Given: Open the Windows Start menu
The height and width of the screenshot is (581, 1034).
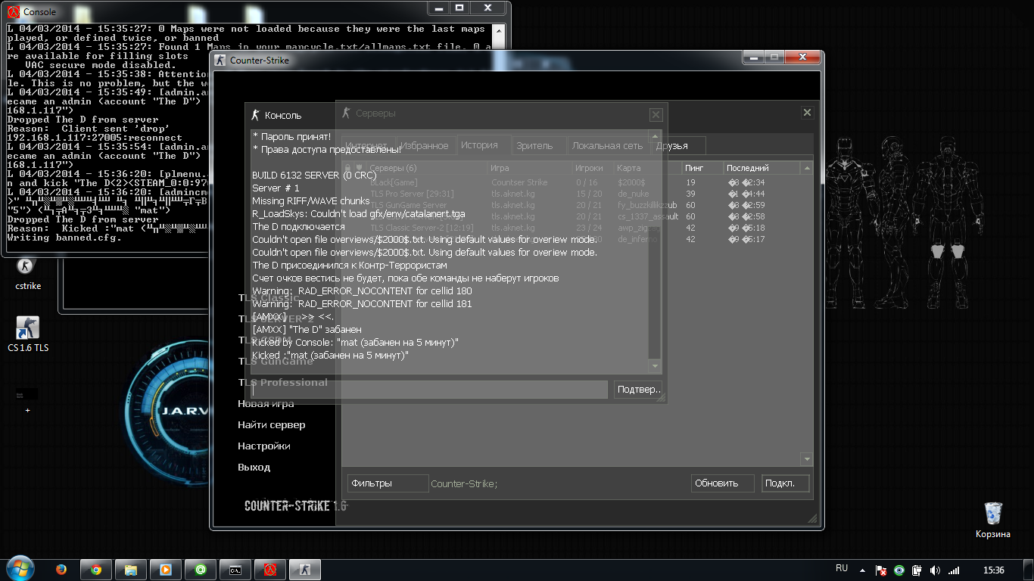Looking at the screenshot, I should pos(20,569).
